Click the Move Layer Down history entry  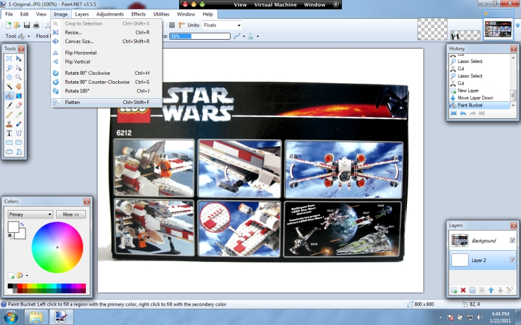479,98
